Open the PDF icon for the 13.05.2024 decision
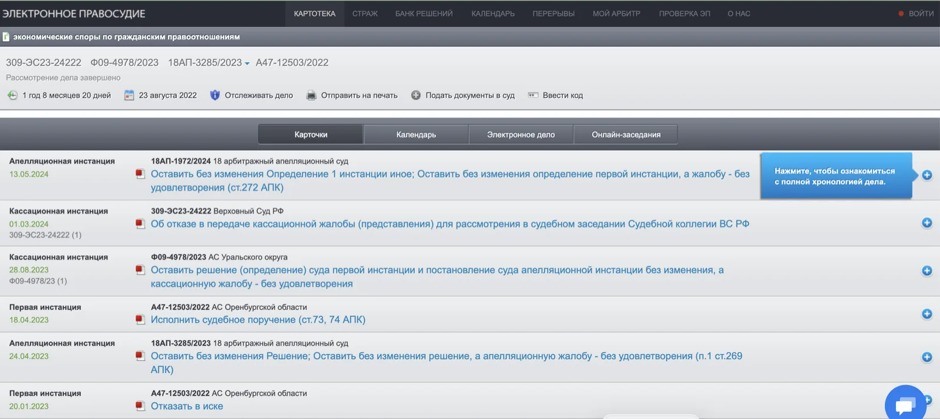940x419 pixels. [140, 174]
